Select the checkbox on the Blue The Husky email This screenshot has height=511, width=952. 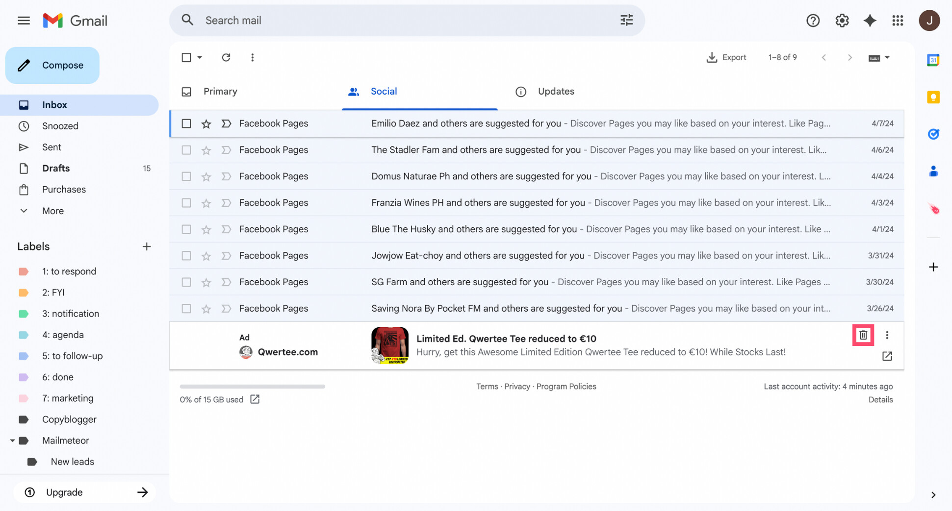pyautogui.click(x=186, y=229)
